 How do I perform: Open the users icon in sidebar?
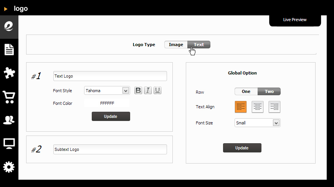click(x=9, y=120)
